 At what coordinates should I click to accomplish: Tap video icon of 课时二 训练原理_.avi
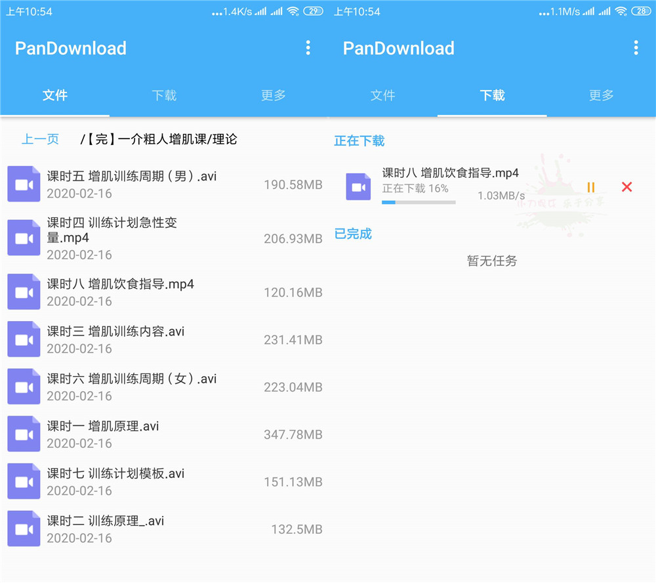point(24,528)
